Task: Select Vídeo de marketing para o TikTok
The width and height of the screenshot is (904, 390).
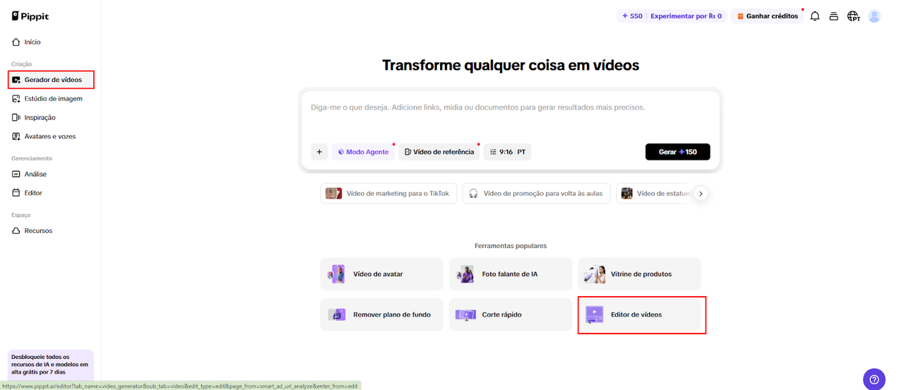Action: coord(388,194)
